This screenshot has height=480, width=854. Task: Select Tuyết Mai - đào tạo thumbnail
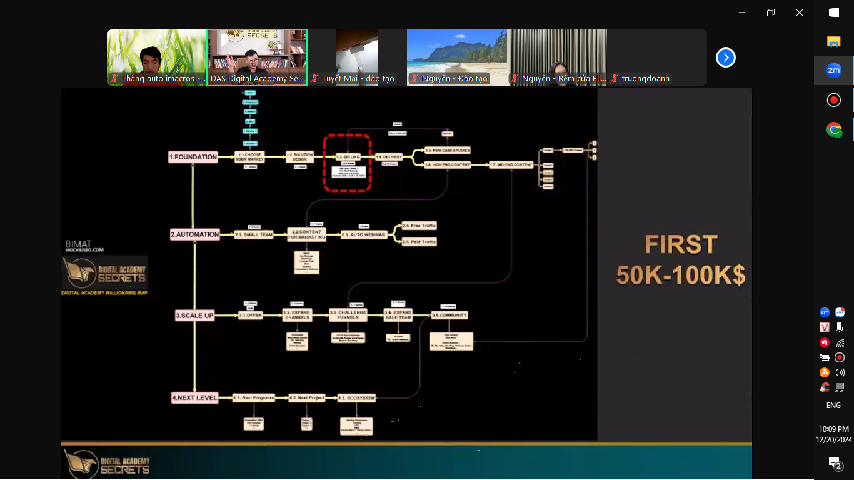pyautogui.click(x=357, y=57)
